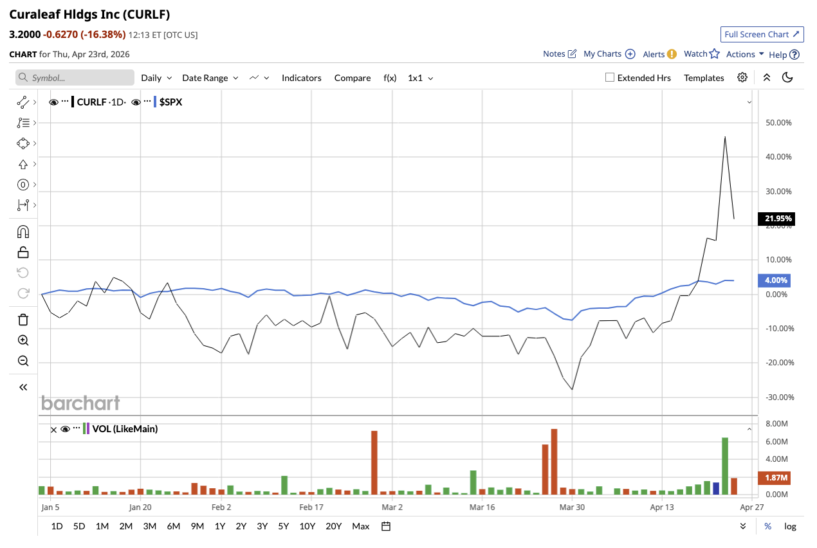The image size is (817, 548).
Task: Open the 1x1 grid layout dropdown
Action: coord(421,78)
